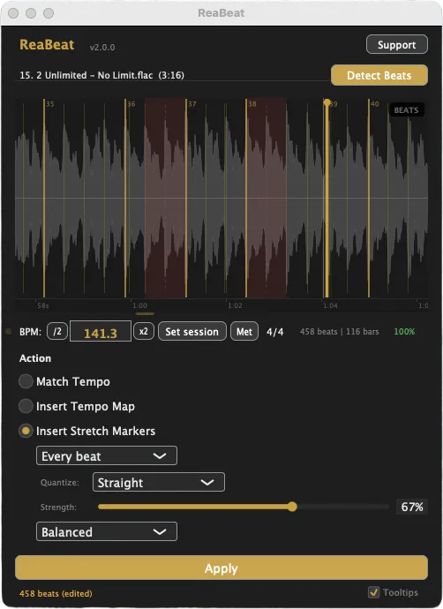Expand the Quantize Straight dropdown
Screen dimensions: 443x609
(159, 482)
